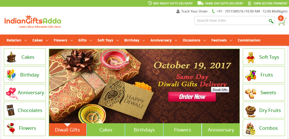This screenshot has height=139, width=289.
Task: Click the balloons Birthday icon
Action: pyautogui.click(x=11, y=75)
